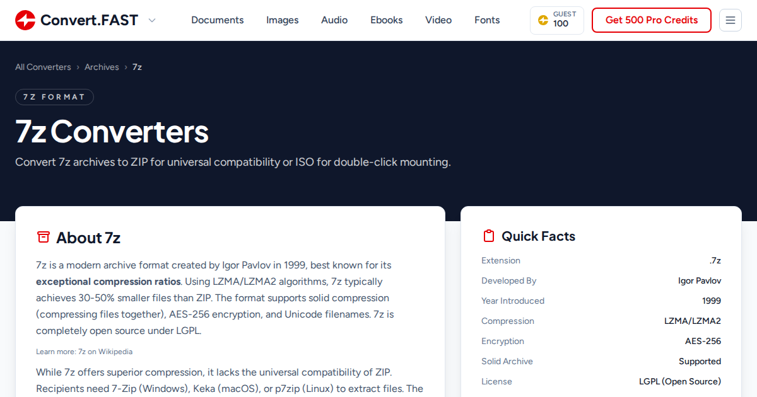Image resolution: width=757 pixels, height=397 pixels.
Task: Click the clipboard icon beside Quick Facts
Action: [x=488, y=236]
